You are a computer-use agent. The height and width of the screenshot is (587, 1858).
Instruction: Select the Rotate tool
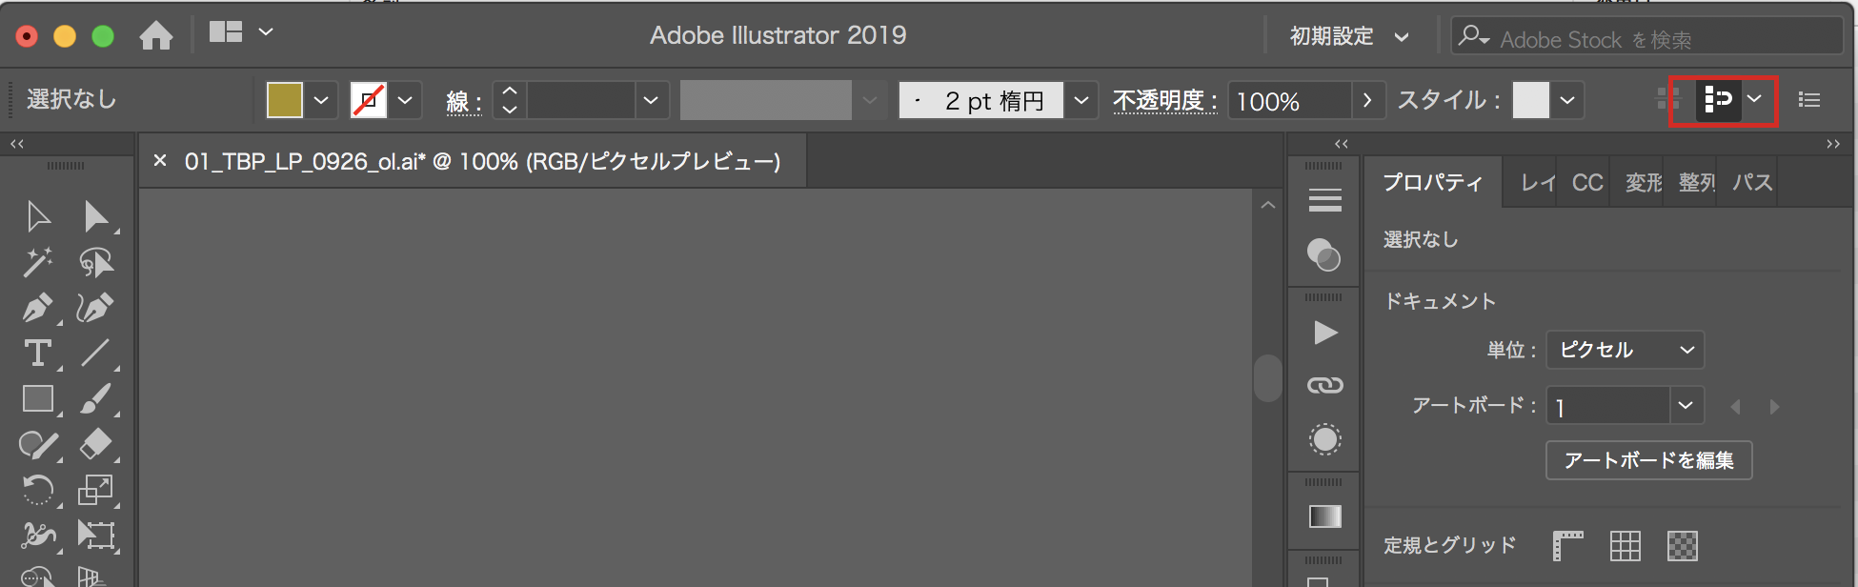pos(38,490)
